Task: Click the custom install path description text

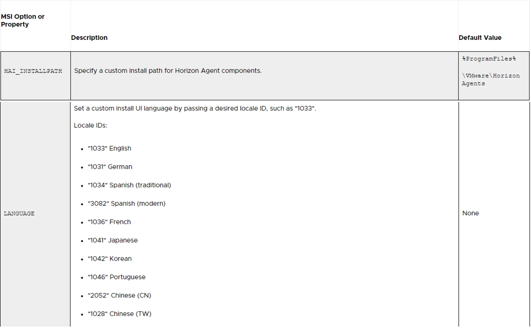Action: click(167, 71)
